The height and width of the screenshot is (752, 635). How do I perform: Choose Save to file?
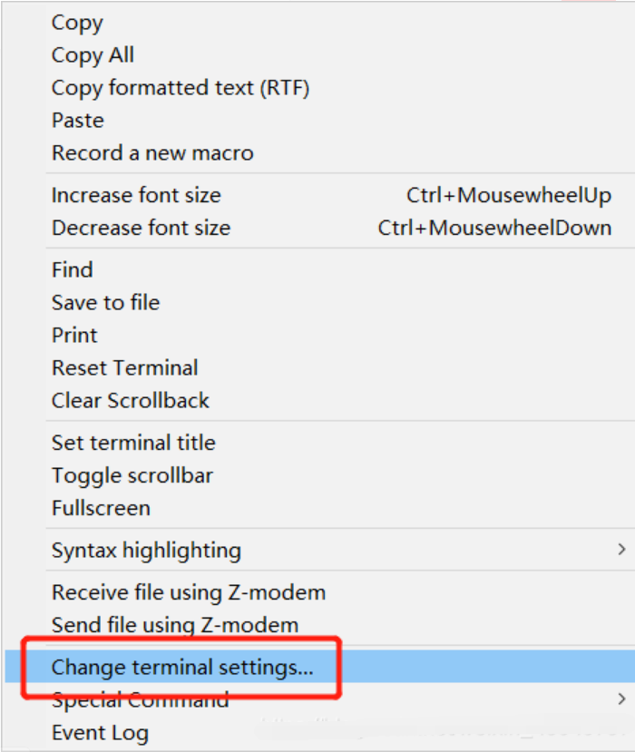(x=105, y=302)
